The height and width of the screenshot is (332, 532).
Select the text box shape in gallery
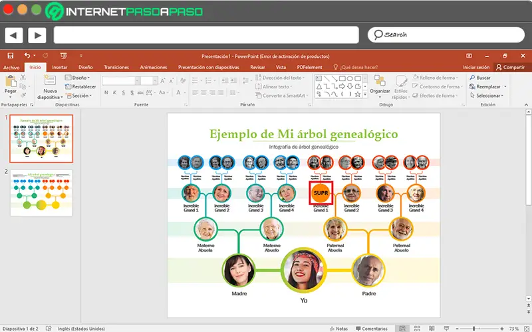coord(319,78)
